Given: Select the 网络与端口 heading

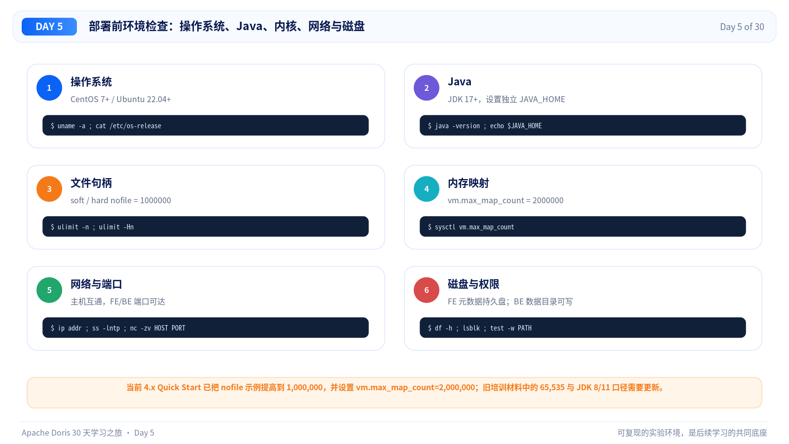Looking at the screenshot, I should 96,284.
